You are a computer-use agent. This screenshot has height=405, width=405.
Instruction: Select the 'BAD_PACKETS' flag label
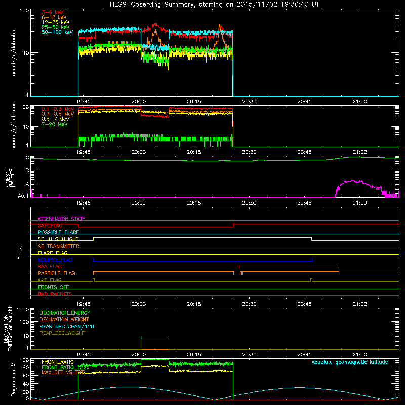point(55,294)
